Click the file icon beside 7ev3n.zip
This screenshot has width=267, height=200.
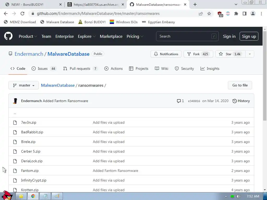click(15, 122)
